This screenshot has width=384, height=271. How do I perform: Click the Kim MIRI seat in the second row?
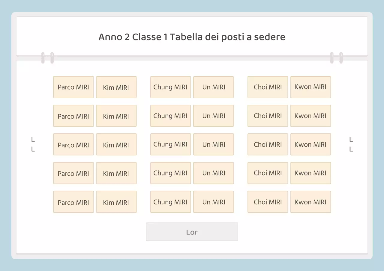(x=116, y=116)
